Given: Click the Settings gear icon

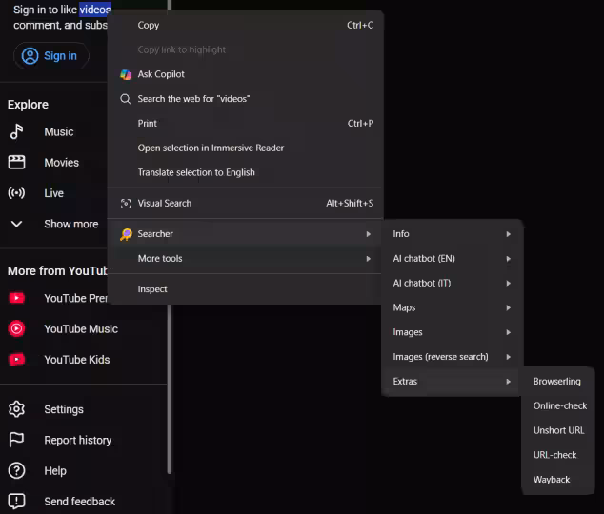Looking at the screenshot, I should [x=16, y=409].
